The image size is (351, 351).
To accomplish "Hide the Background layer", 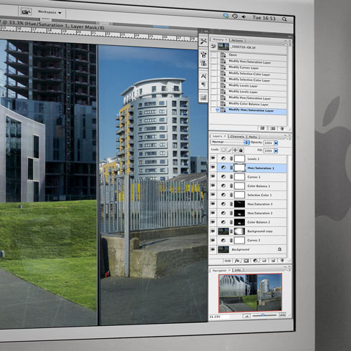I will pos(213,249).
